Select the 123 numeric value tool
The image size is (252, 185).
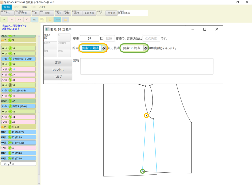click(34, 20)
